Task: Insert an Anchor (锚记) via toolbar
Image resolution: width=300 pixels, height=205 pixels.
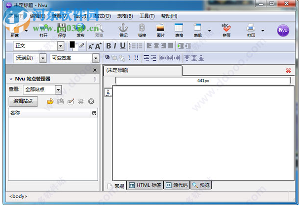Action: (x=123, y=30)
